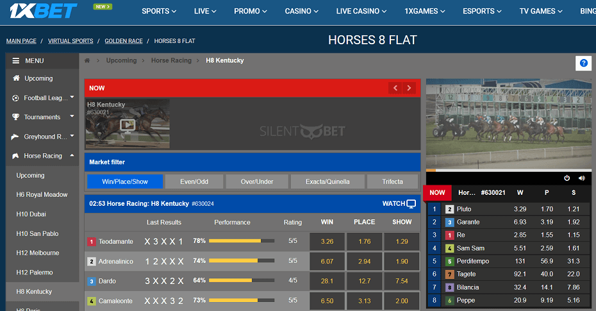Collapse the Horse Racing sidebar arrow

click(72, 155)
